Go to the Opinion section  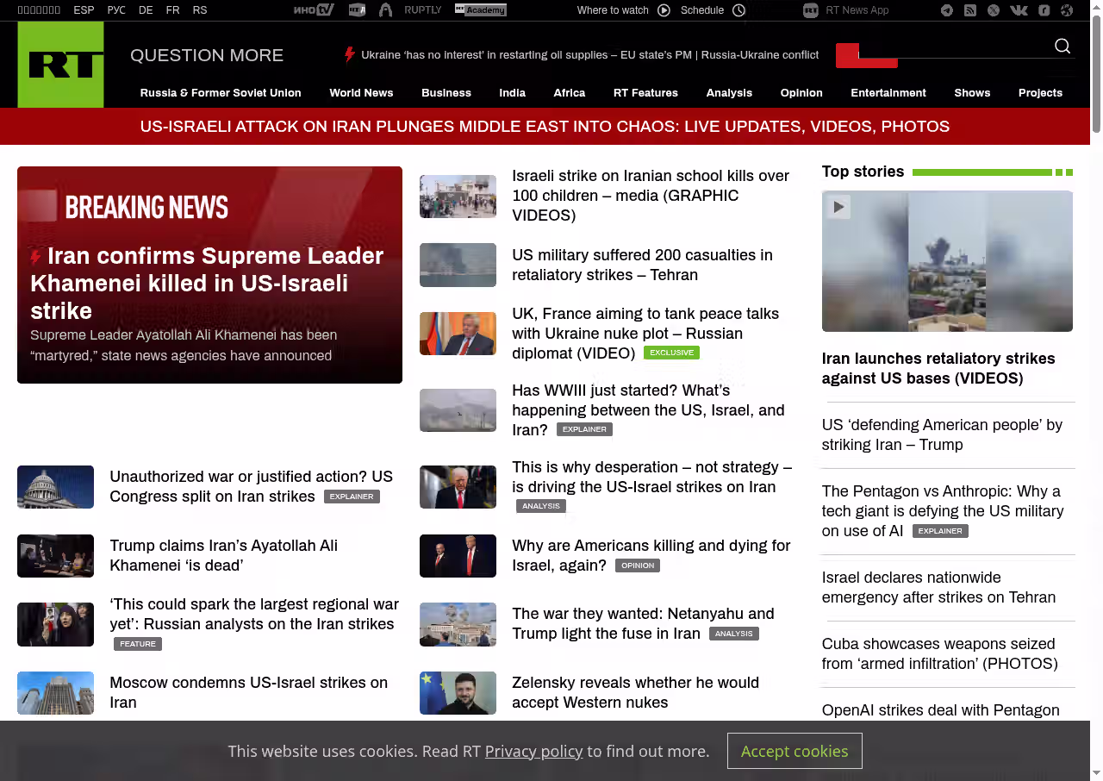coord(801,93)
